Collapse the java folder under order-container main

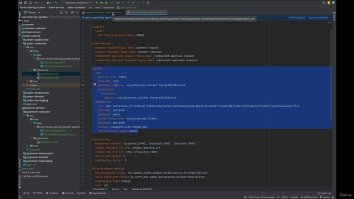pyautogui.click(x=31, y=55)
